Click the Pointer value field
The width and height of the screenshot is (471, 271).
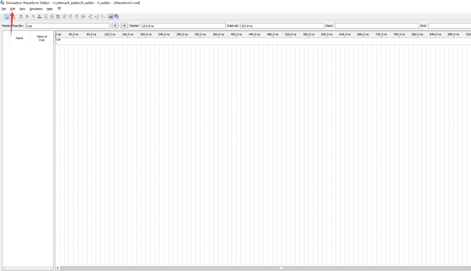tap(184, 26)
